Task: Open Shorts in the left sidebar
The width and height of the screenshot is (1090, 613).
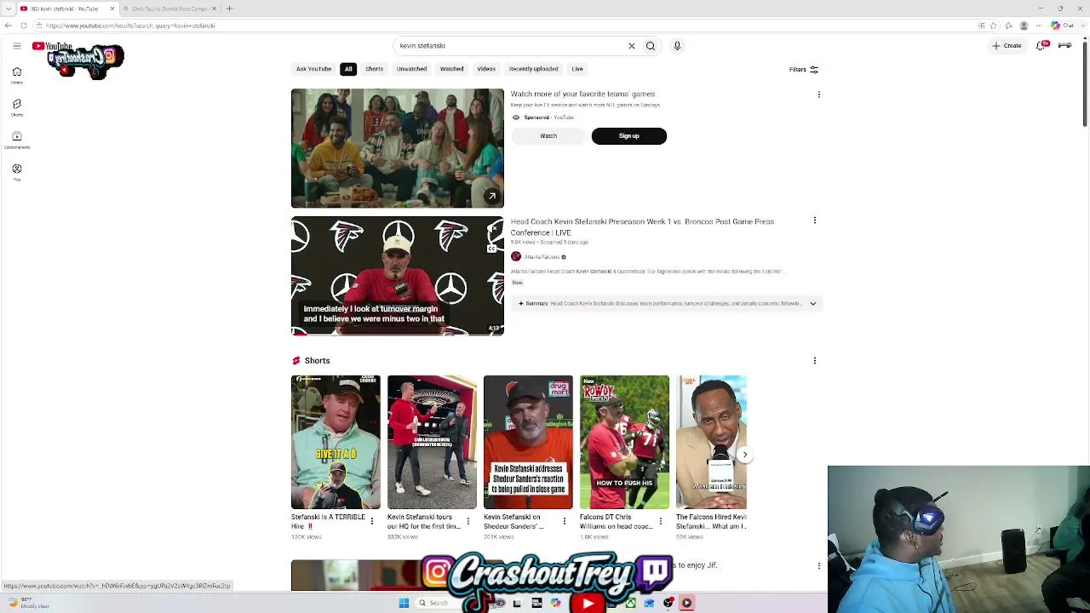Action: coord(16,107)
